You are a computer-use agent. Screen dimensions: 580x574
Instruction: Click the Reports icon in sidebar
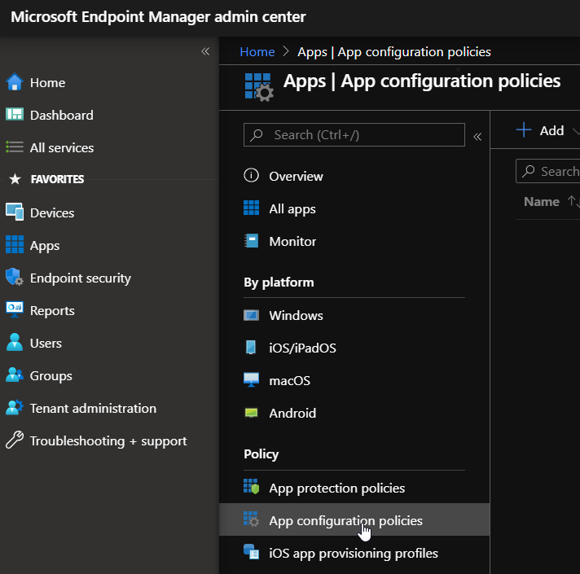click(14, 310)
